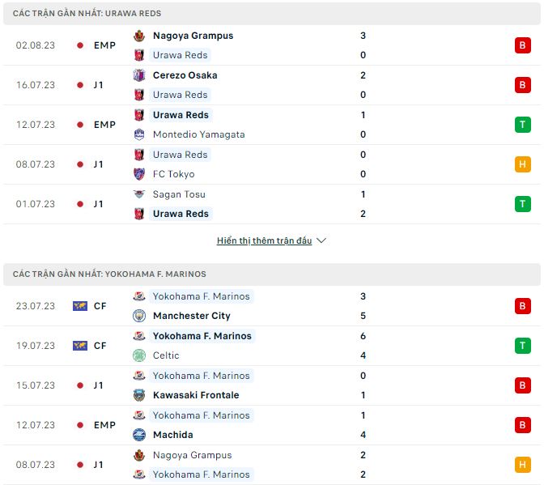The image size is (544, 485).
Task: Click the Sagan Tosu team crest
Action: [139, 194]
